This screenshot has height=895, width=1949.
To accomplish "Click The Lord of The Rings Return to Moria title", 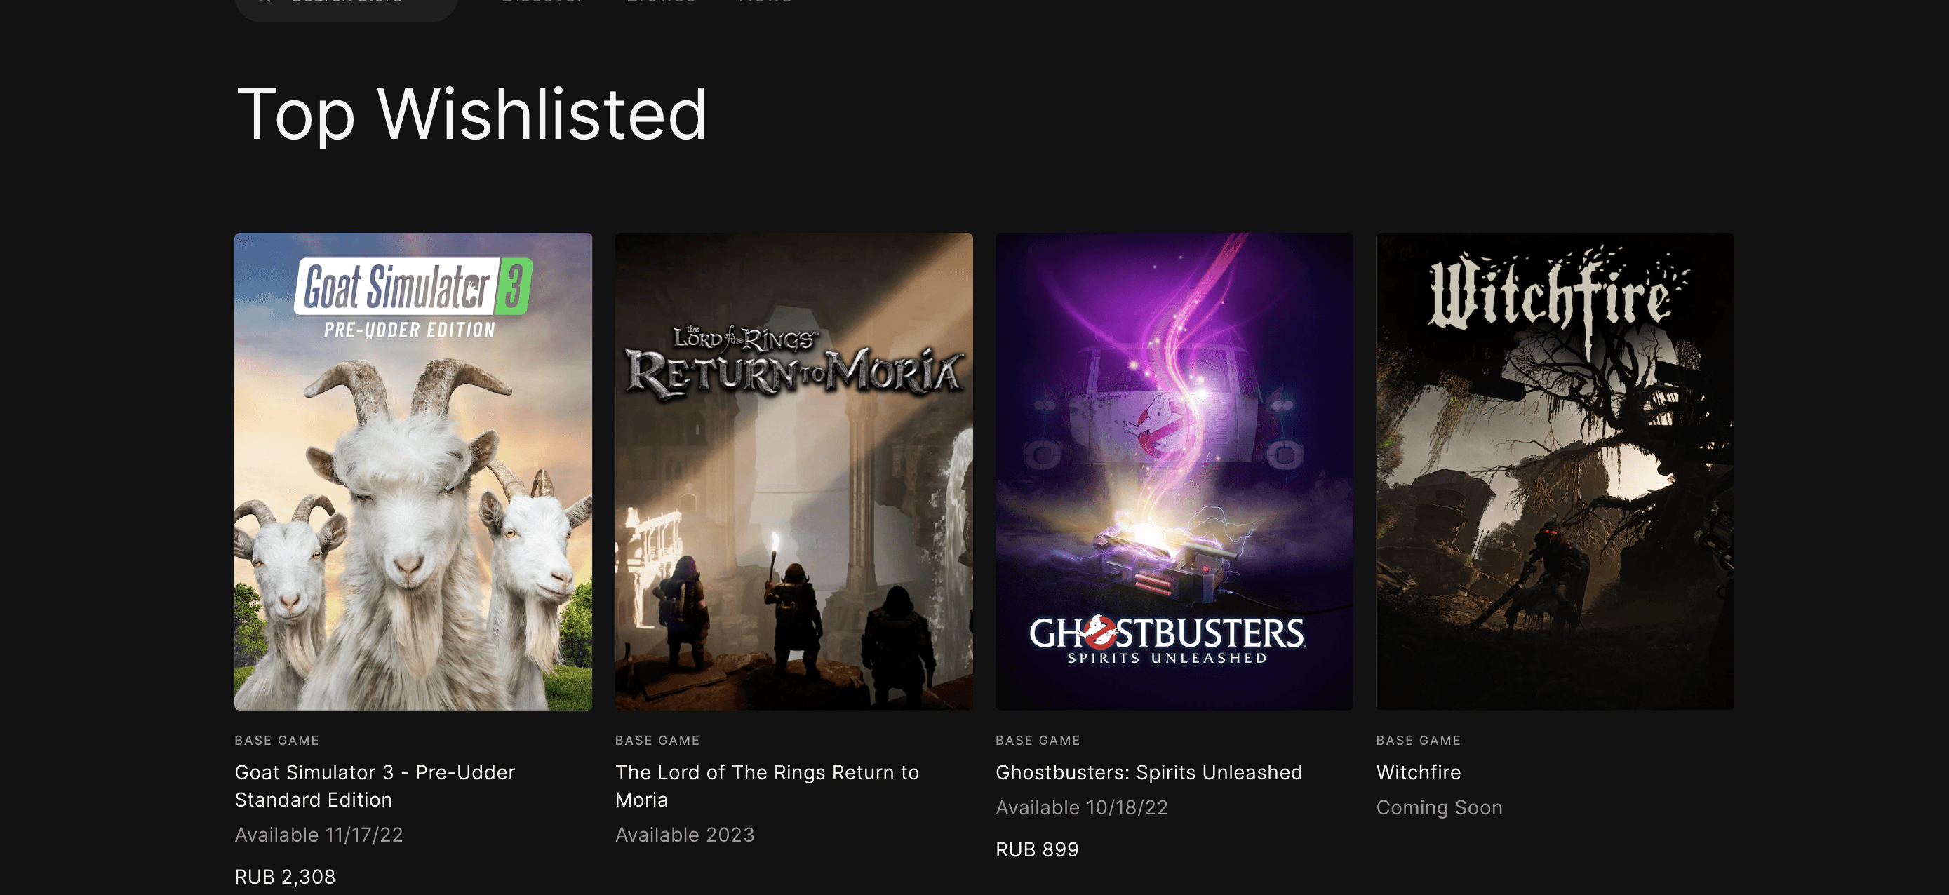I will tap(768, 786).
